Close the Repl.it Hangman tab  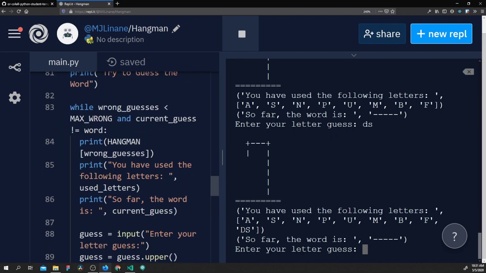click(109, 4)
